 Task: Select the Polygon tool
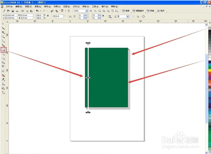point(3,58)
